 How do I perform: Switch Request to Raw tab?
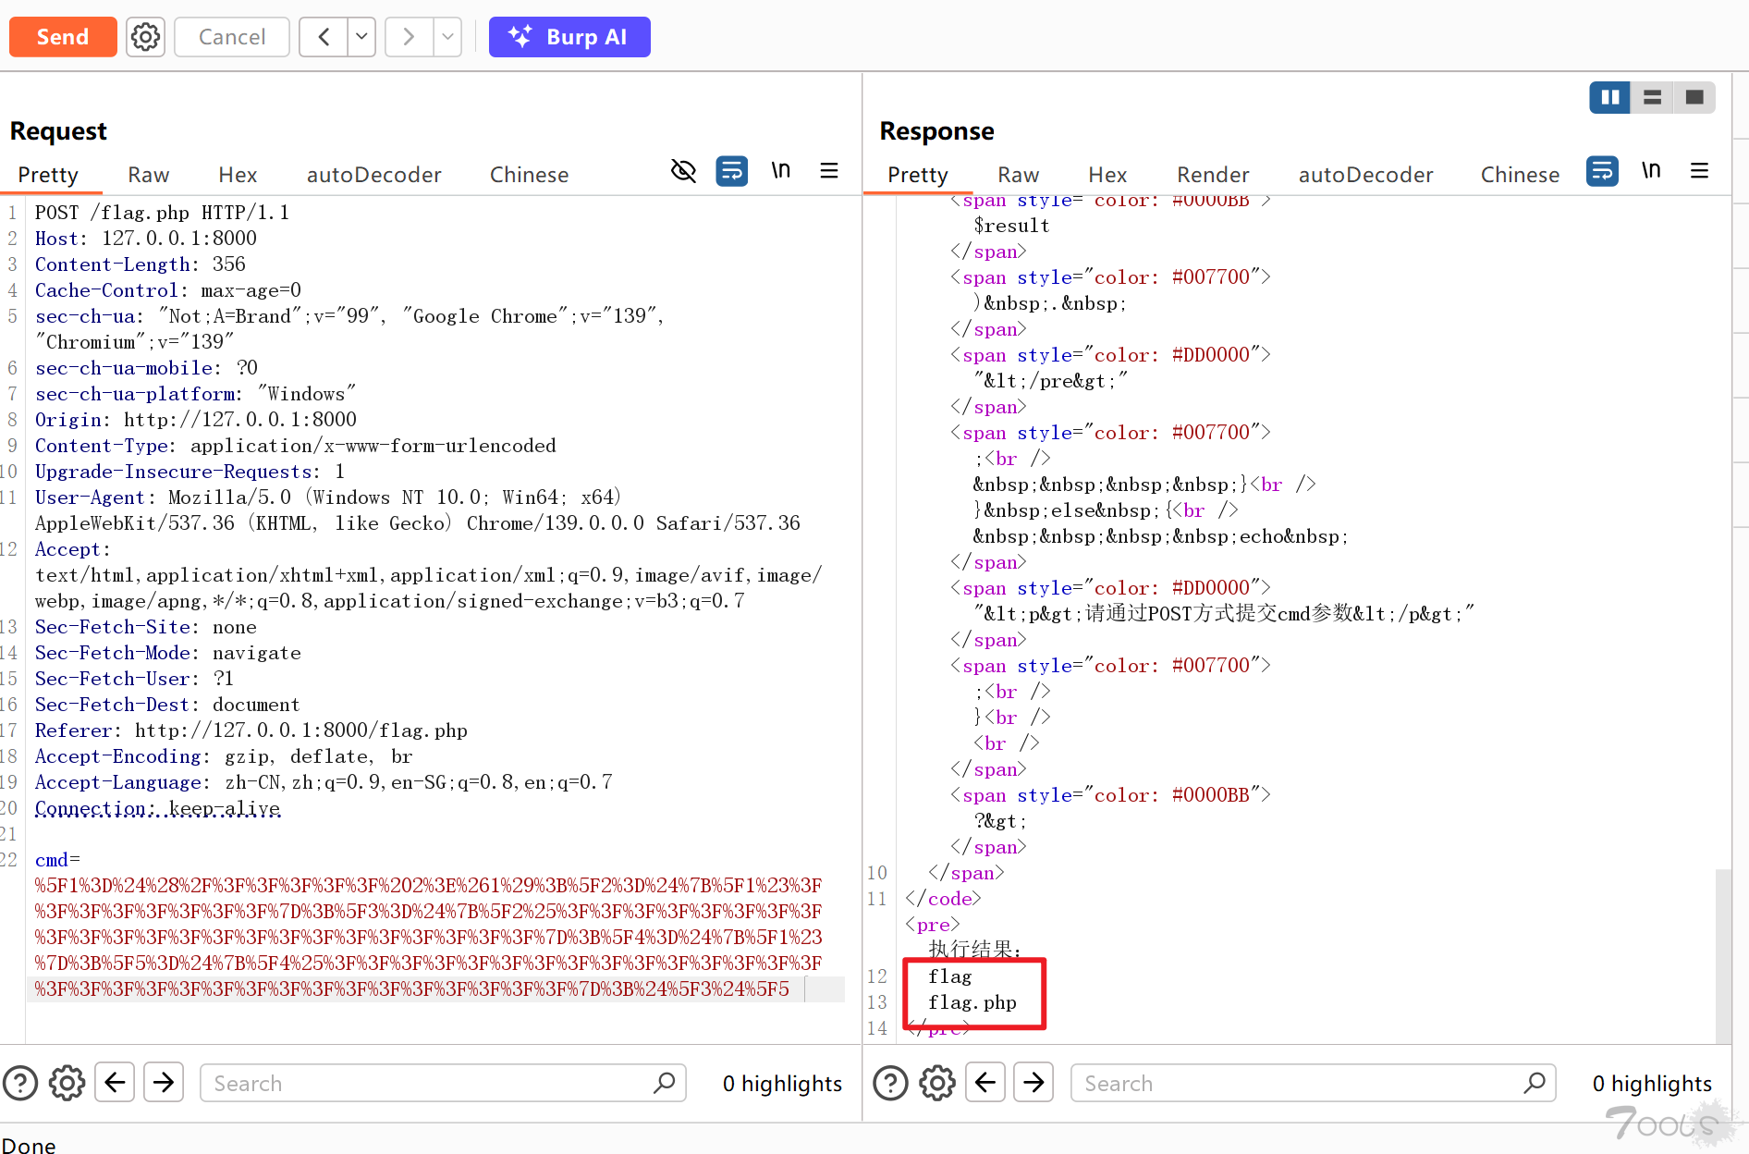[x=149, y=175]
